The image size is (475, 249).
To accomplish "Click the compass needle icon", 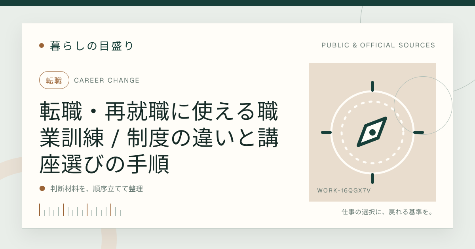I will (x=372, y=132).
